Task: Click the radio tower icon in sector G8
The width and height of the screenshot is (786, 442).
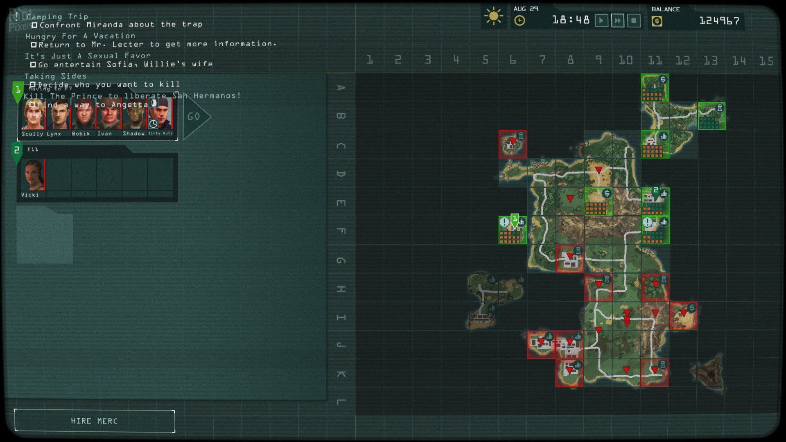Action: coord(578,250)
